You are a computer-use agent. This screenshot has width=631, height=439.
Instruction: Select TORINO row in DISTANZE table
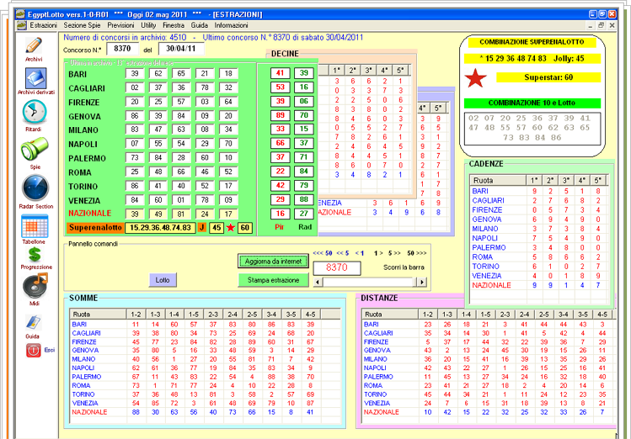pos(488,394)
